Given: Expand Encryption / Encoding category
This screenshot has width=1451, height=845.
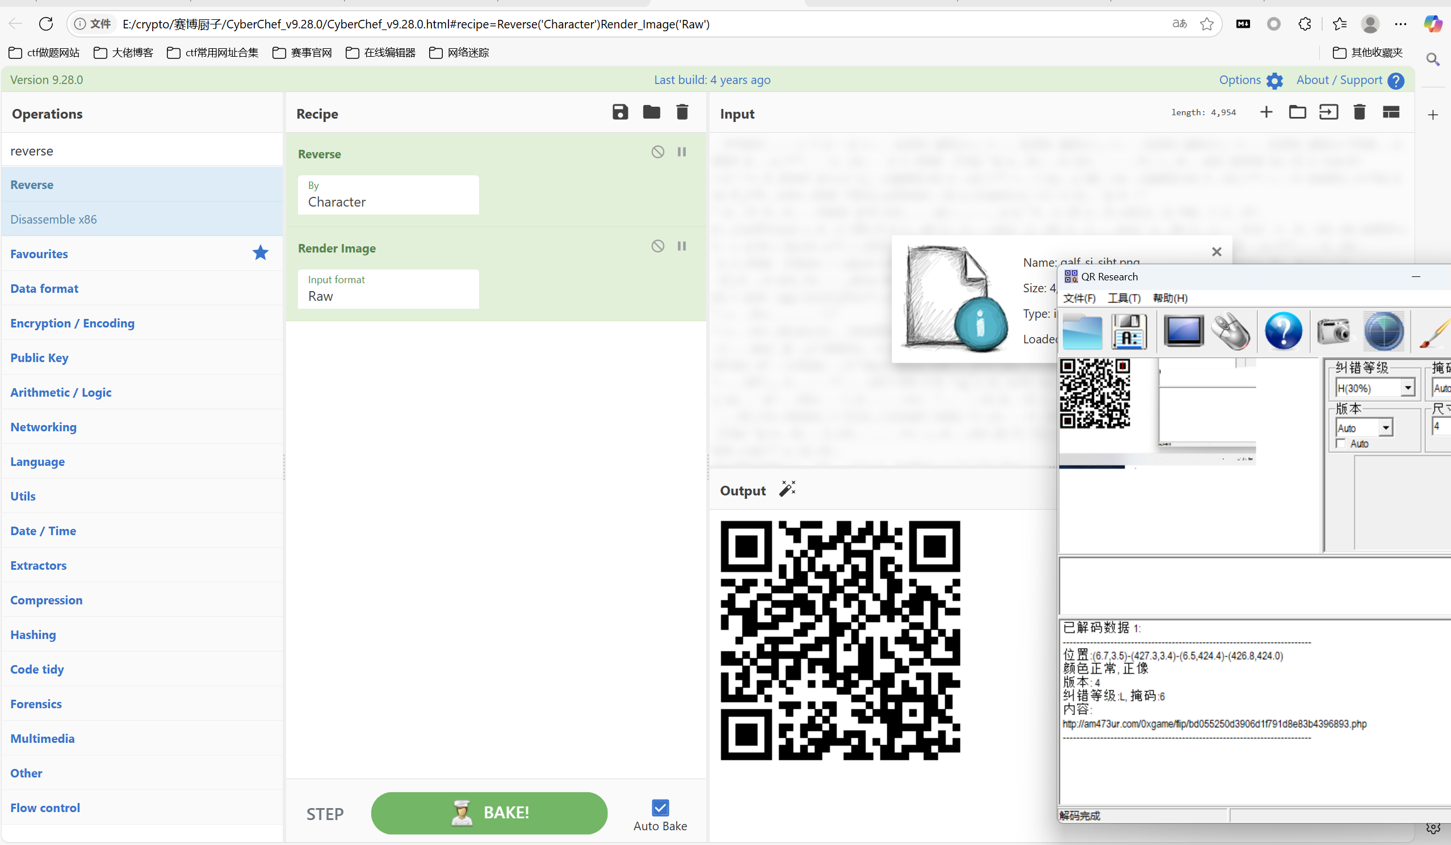Looking at the screenshot, I should click(142, 323).
